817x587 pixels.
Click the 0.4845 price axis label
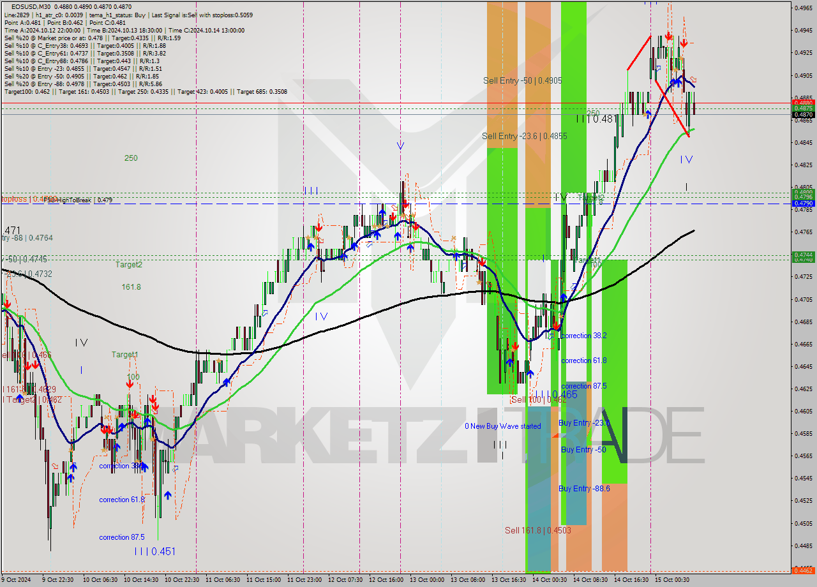click(803, 142)
